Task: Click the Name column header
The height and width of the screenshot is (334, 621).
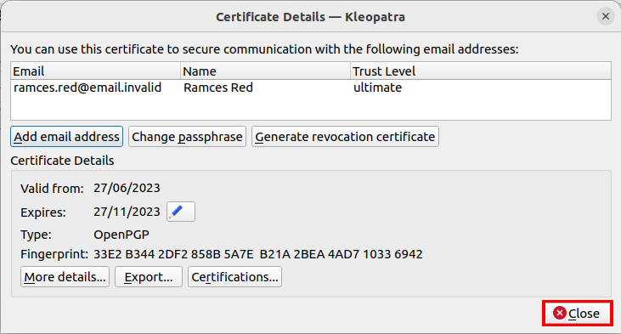Action: (265, 71)
